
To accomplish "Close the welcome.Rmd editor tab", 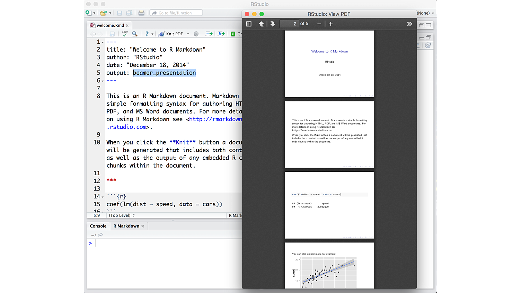I will [127, 26].
